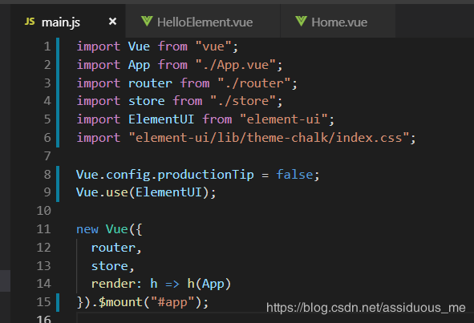474x323 pixels.
Task: Switch to the Home.vue tab
Action: (338, 22)
